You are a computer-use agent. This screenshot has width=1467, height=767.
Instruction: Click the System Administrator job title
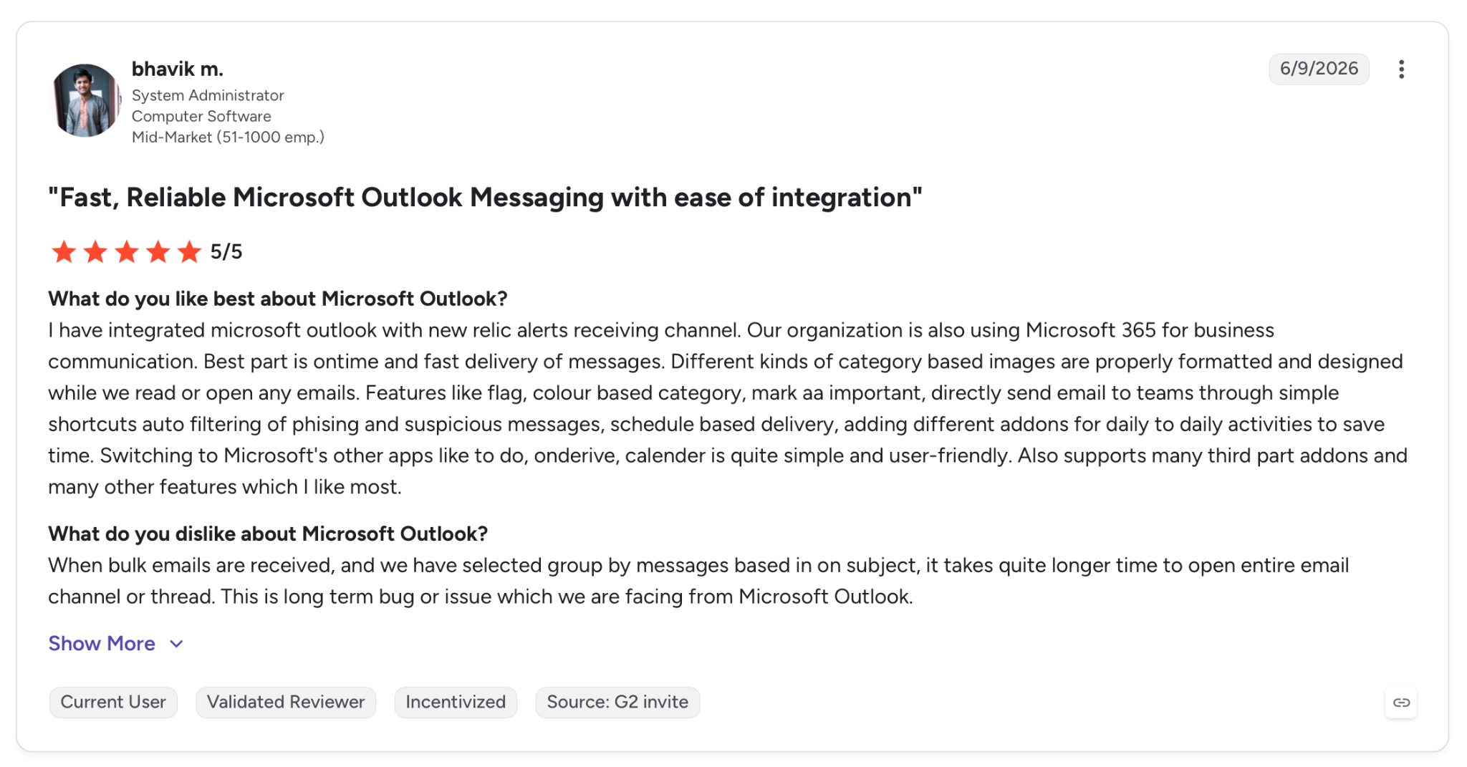(x=208, y=95)
